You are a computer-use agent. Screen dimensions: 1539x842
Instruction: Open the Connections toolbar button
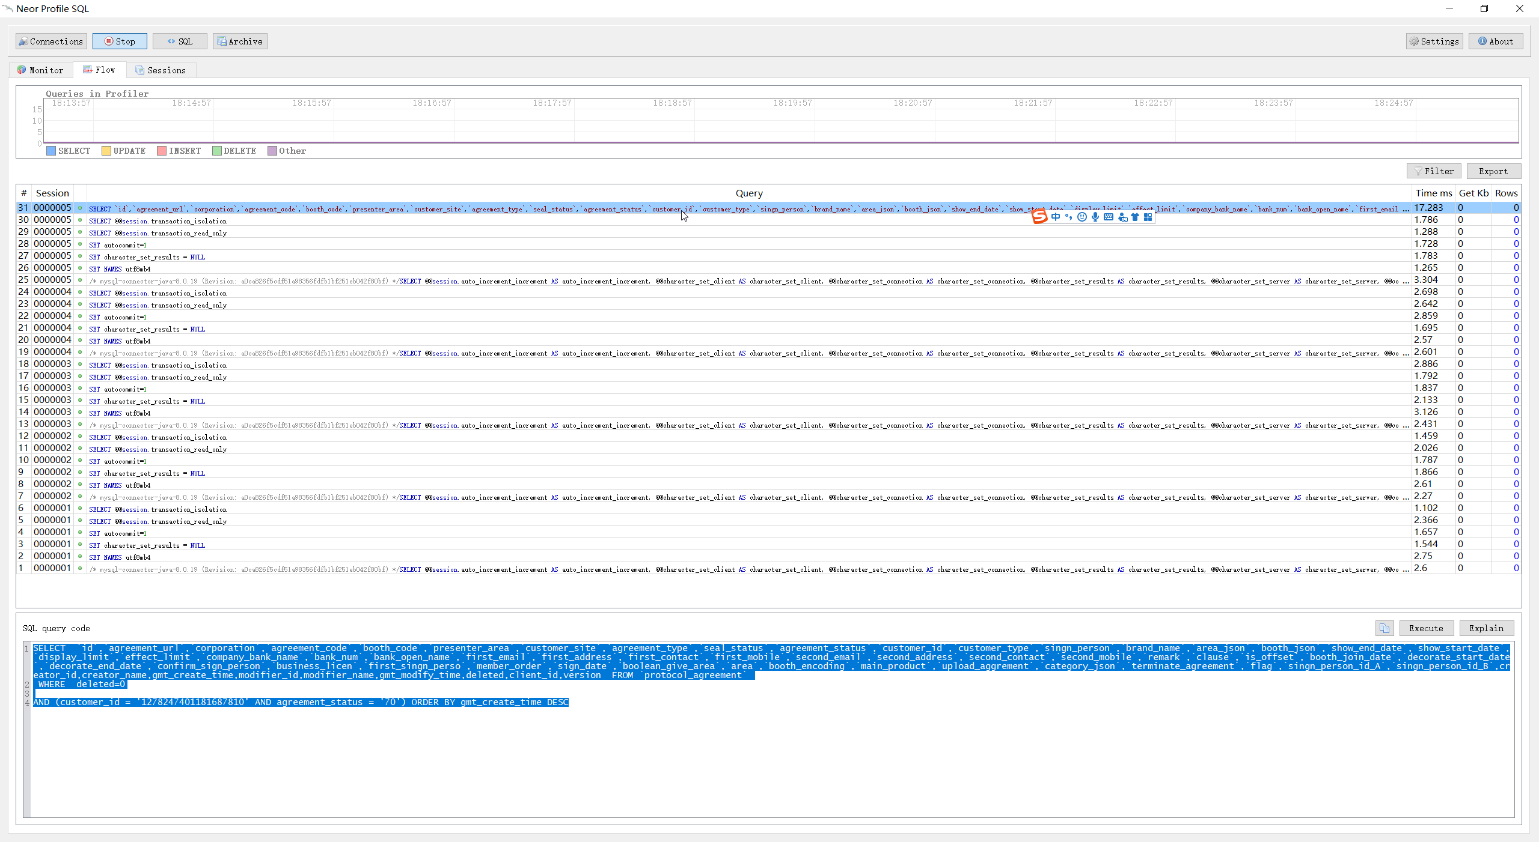coord(51,41)
